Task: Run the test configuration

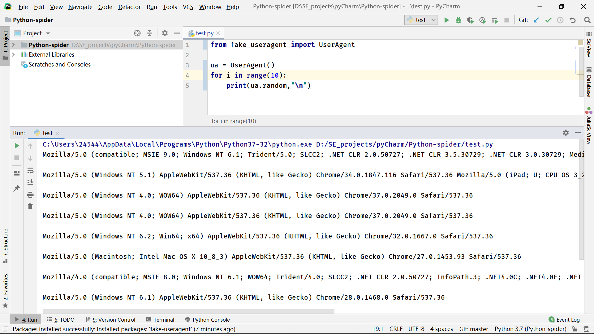Action: 446,20
